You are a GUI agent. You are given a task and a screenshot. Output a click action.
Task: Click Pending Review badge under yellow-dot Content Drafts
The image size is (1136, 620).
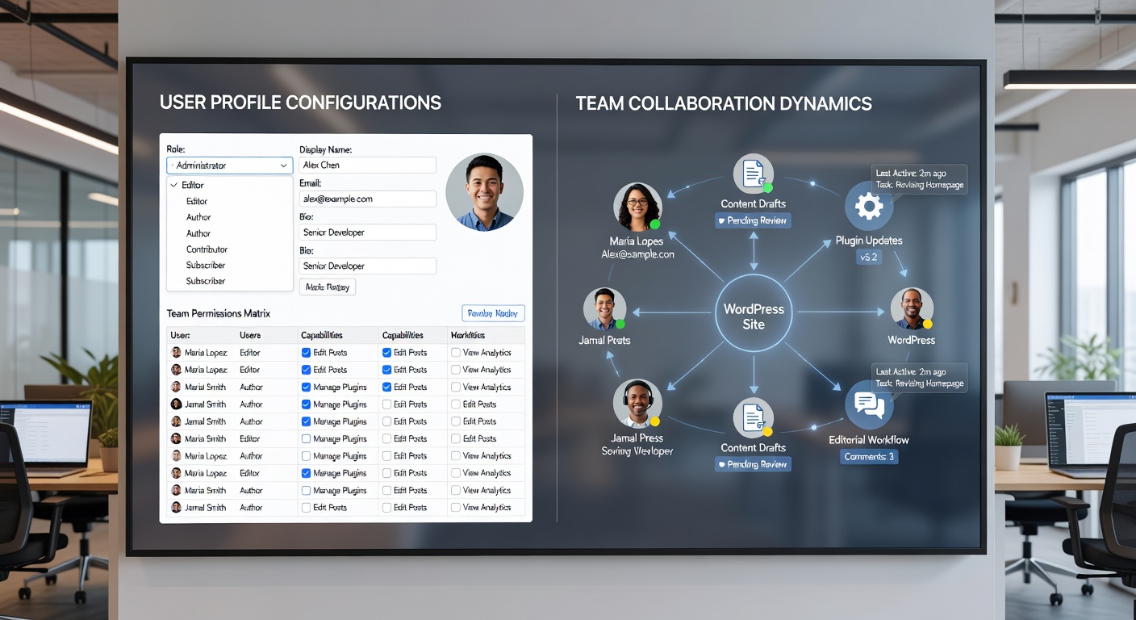(x=753, y=464)
